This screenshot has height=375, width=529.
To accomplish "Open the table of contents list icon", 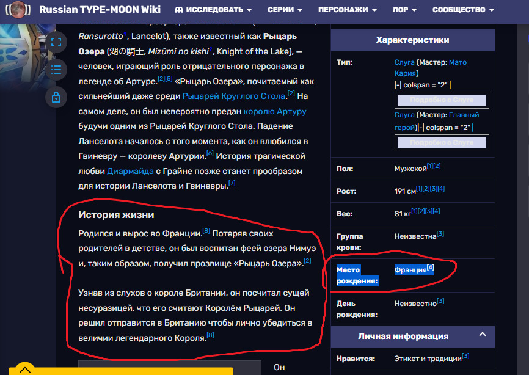I will tap(56, 70).
